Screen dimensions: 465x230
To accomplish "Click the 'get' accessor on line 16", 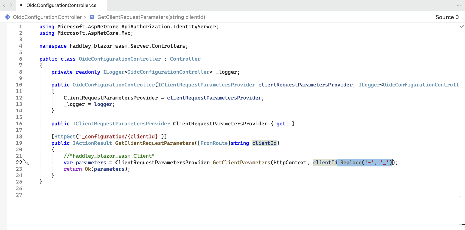I will click(281, 124).
